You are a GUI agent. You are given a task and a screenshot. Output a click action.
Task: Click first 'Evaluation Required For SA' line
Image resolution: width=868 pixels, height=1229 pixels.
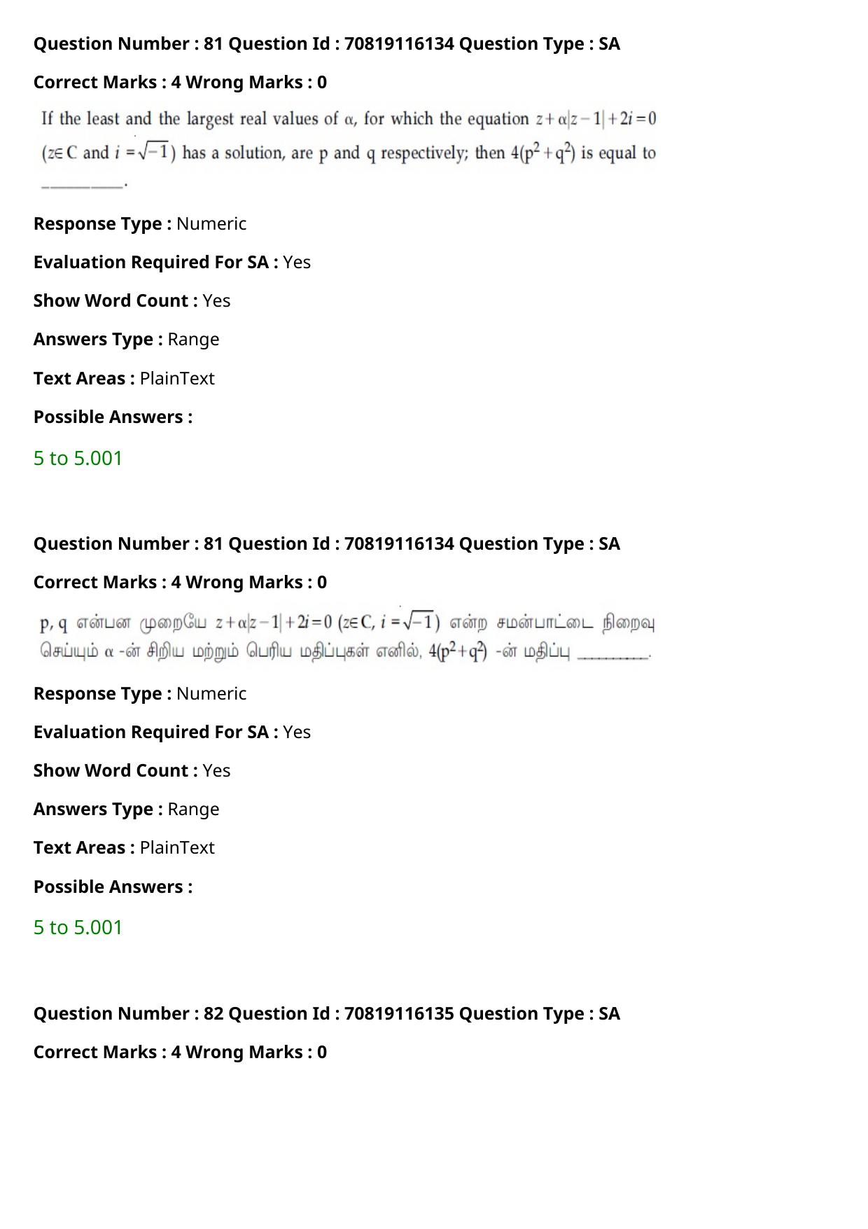click(172, 262)
